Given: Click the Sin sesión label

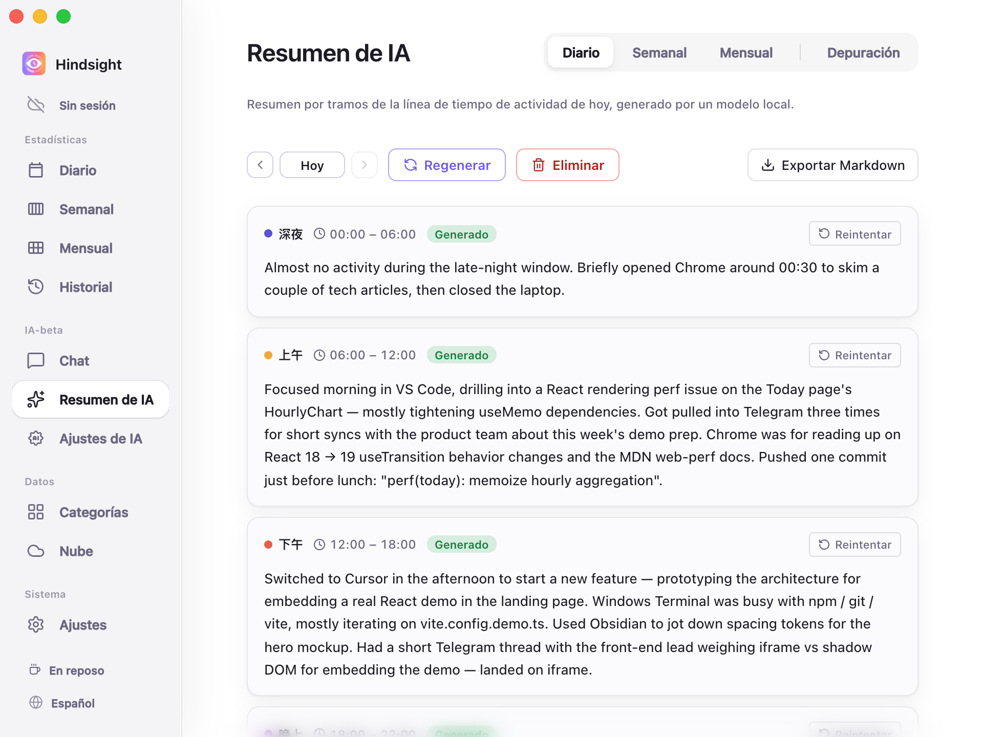Looking at the screenshot, I should pos(88,105).
